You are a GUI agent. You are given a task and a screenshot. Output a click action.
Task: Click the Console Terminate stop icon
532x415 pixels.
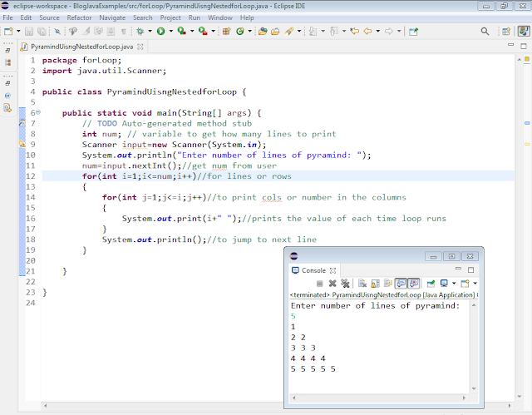319,284
